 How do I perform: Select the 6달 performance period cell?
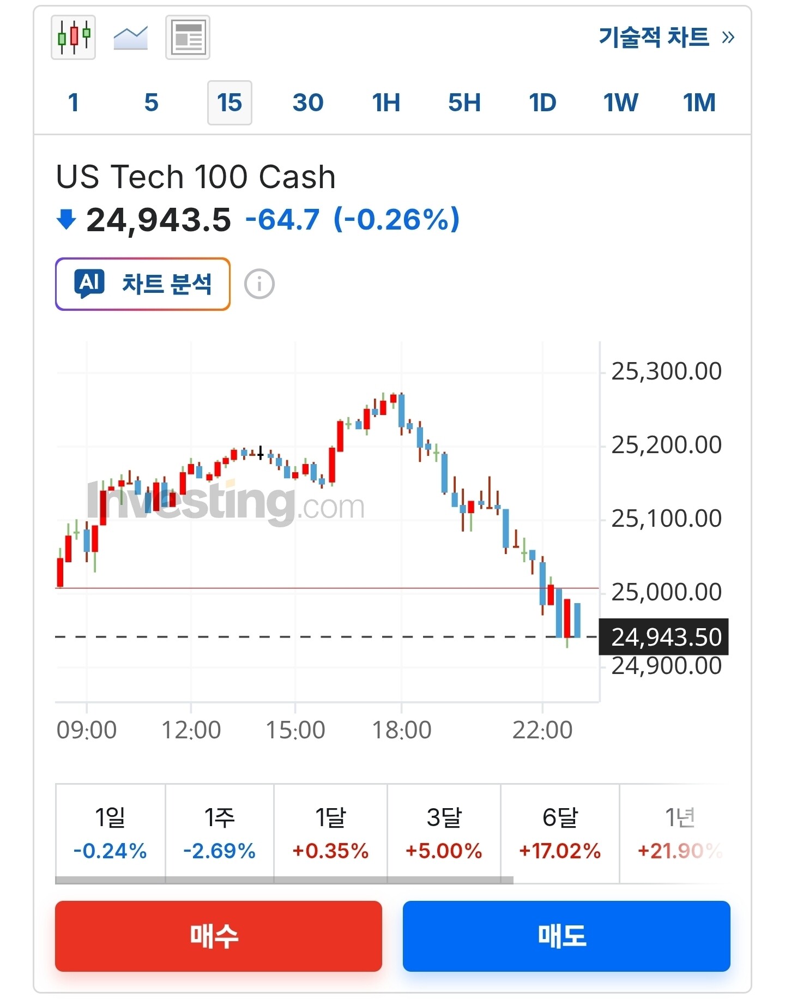tap(560, 833)
